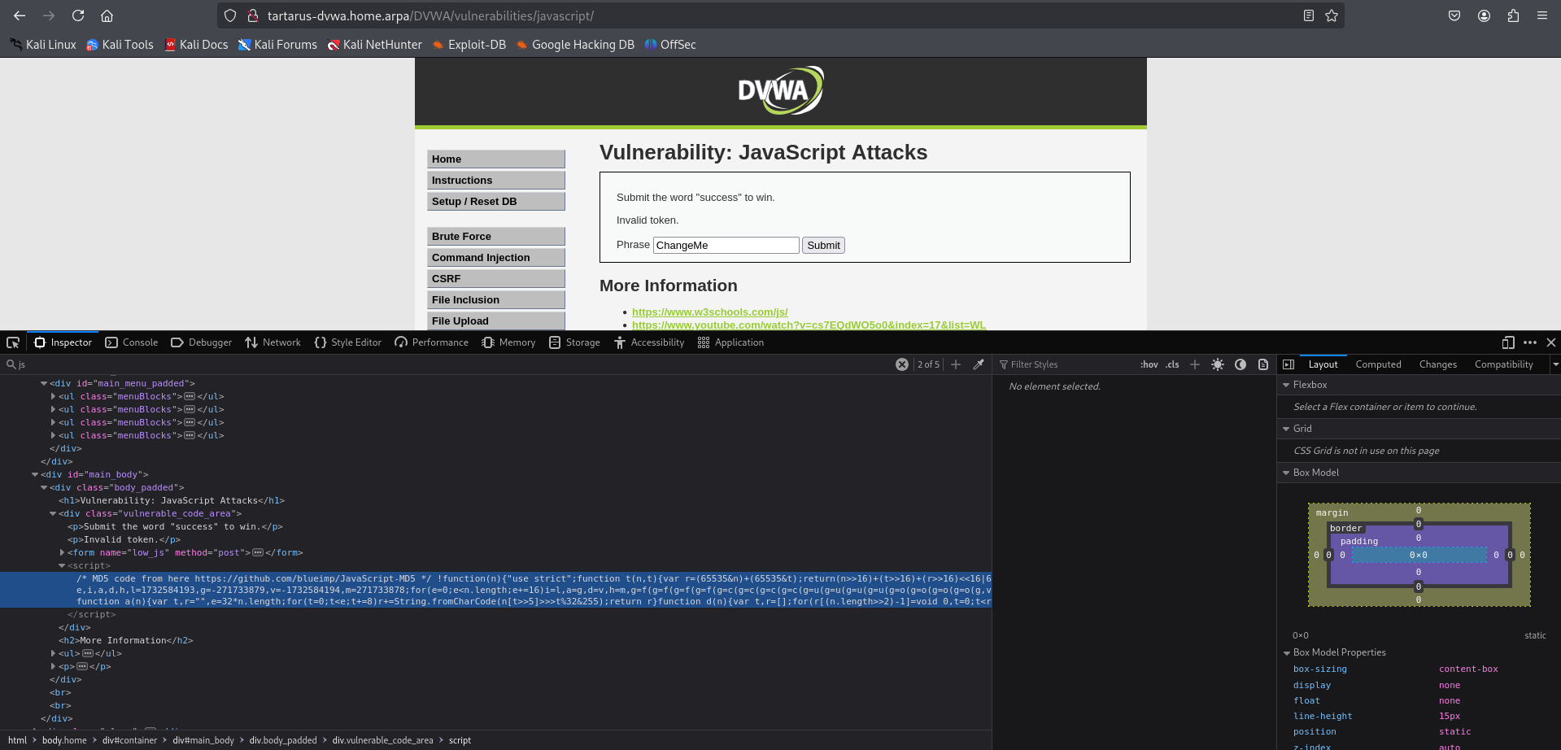Click the add new node plus icon
Image resolution: width=1561 pixels, height=750 pixels.
[x=956, y=364]
